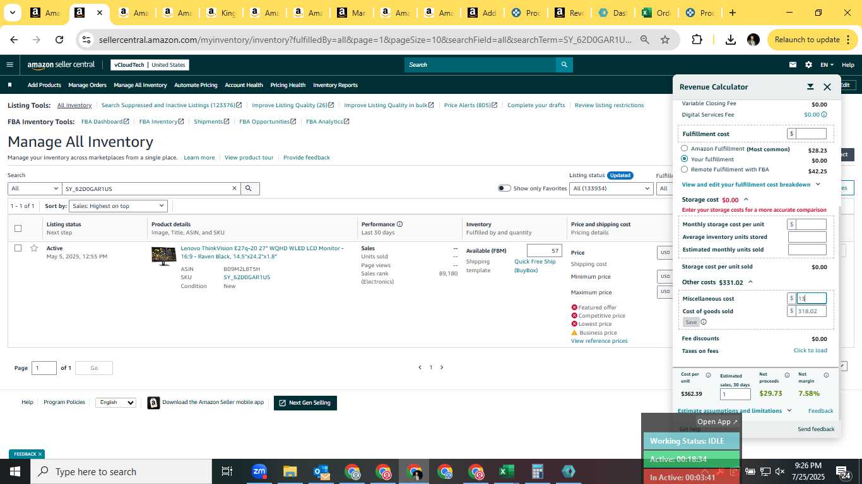Show Net margin info icon

826,376
